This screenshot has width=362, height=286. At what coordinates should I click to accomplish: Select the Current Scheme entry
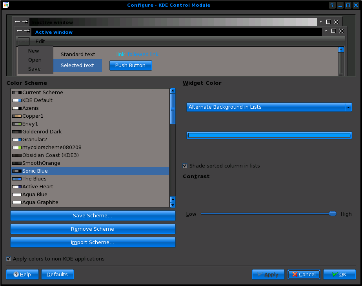click(90, 93)
